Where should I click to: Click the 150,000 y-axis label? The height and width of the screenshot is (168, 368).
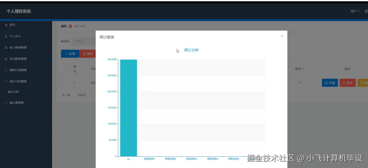click(112, 108)
